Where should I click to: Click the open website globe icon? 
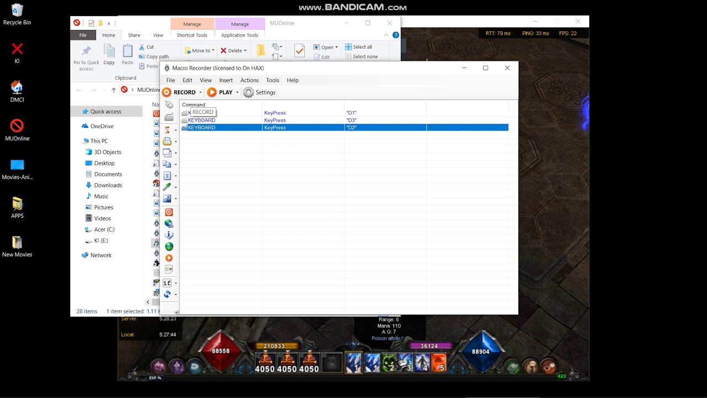(169, 223)
